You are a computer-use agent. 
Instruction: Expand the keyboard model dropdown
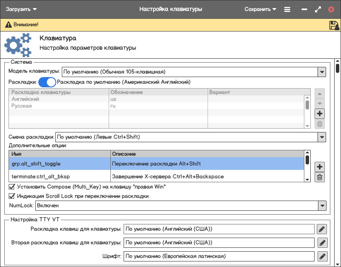tap(321, 72)
